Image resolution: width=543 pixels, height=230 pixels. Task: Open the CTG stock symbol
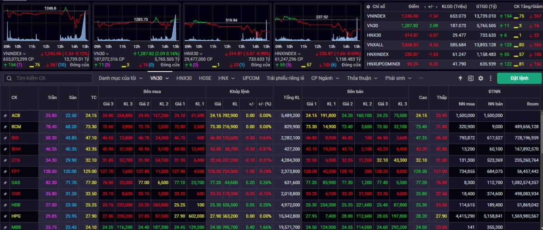coord(16,160)
